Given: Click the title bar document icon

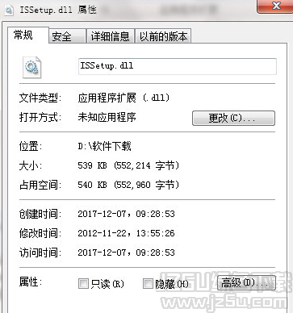Looking at the screenshot, I should (9, 10).
